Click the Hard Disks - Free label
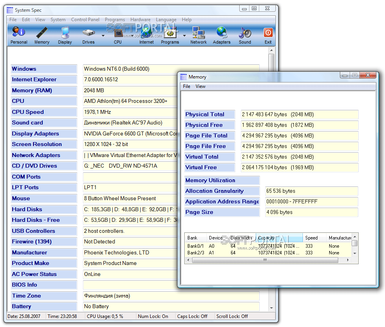Viewport: 385px width, 327px height. coord(44,220)
